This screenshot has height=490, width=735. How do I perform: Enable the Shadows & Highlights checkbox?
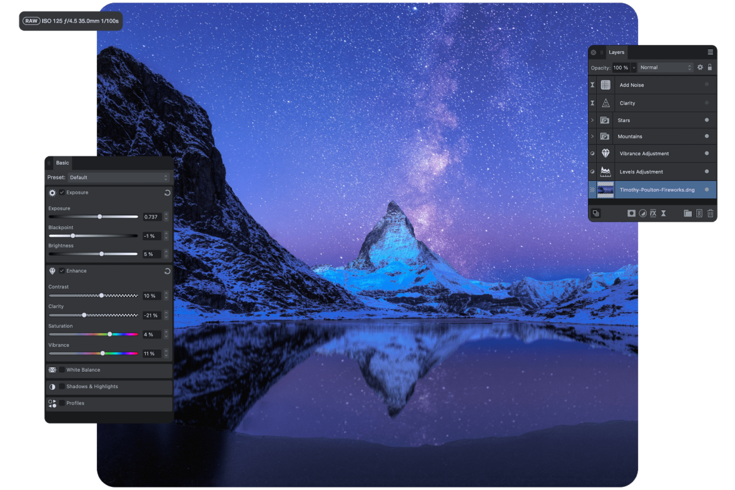62,386
